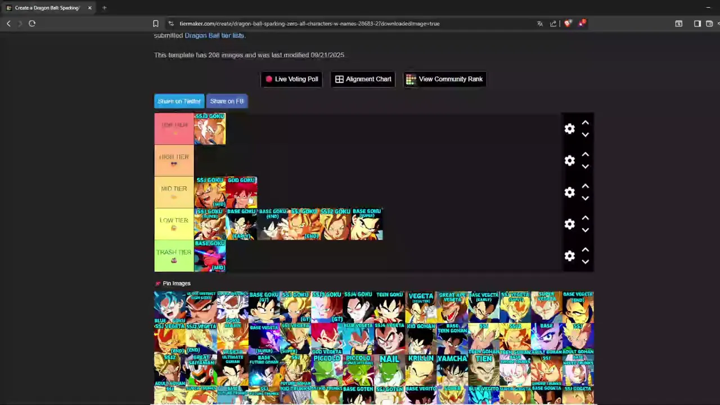720x405 pixels.
Task: Pick the Teen Goku image from the pool
Action: pyautogui.click(x=389, y=307)
